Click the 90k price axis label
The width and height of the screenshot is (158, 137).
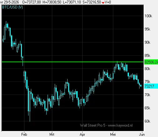147,42
